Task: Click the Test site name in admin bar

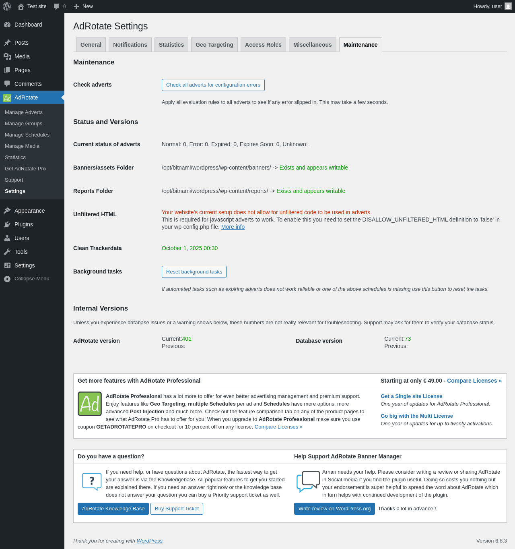Action: [37, 6]
